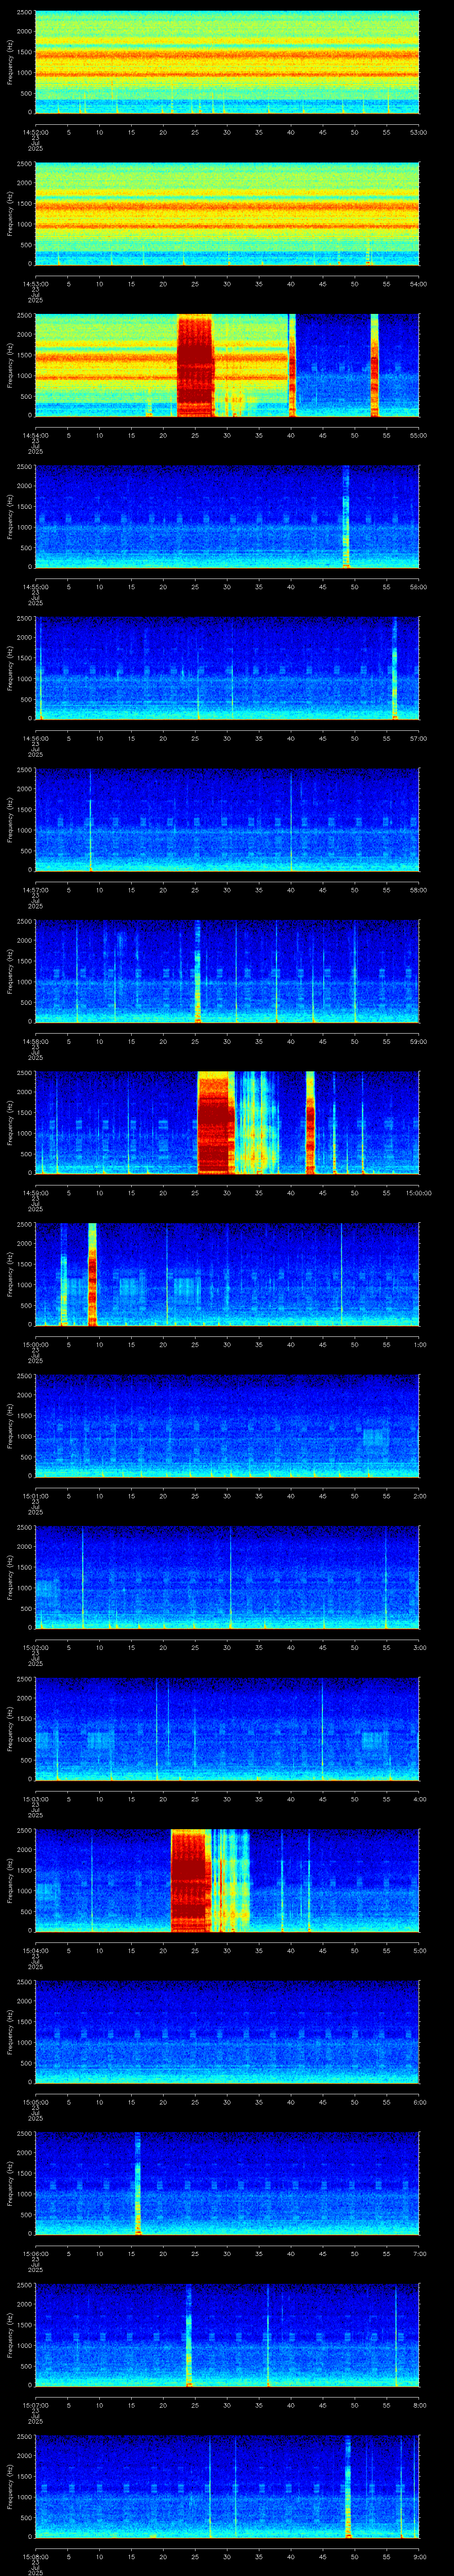Select the spike near 24s in 15:07 spectrogram

(x=188, y=2335)
